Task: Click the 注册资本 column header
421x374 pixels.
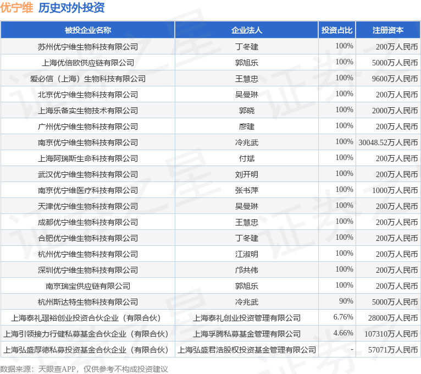Action: (x=388, y=30)
